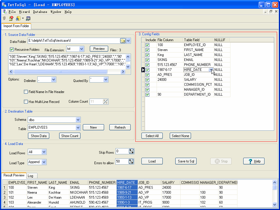Viewport: 280px width, 210px height.
Task: Open the Schema dropdown showing dbo
Action: tap(78, 120)
